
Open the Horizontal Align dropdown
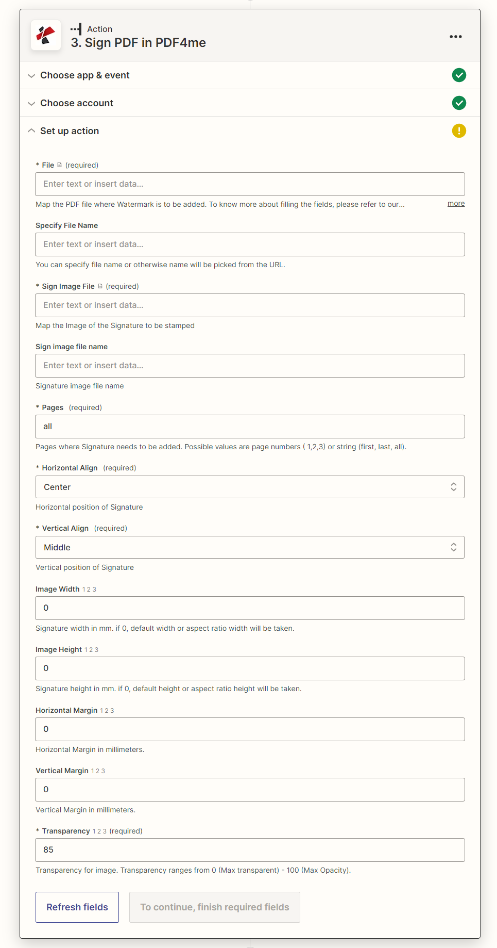pos(250,486)
